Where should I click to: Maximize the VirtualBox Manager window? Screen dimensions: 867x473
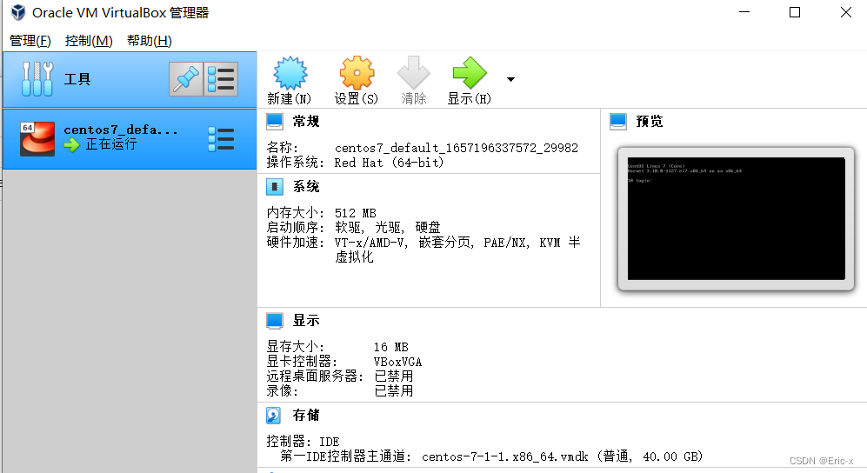coord(795,12)
